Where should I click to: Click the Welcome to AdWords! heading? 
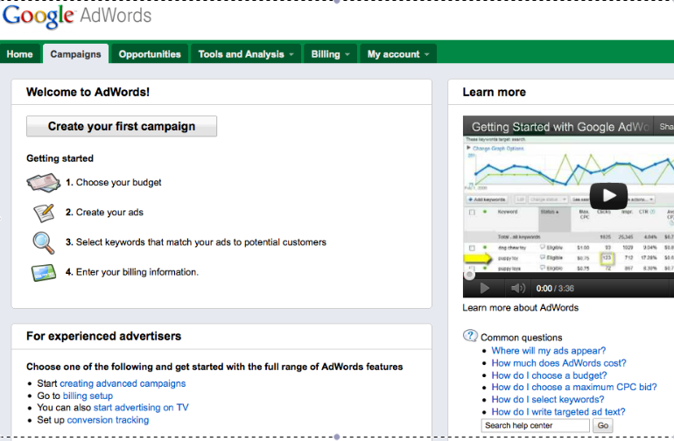pos(88,92)
